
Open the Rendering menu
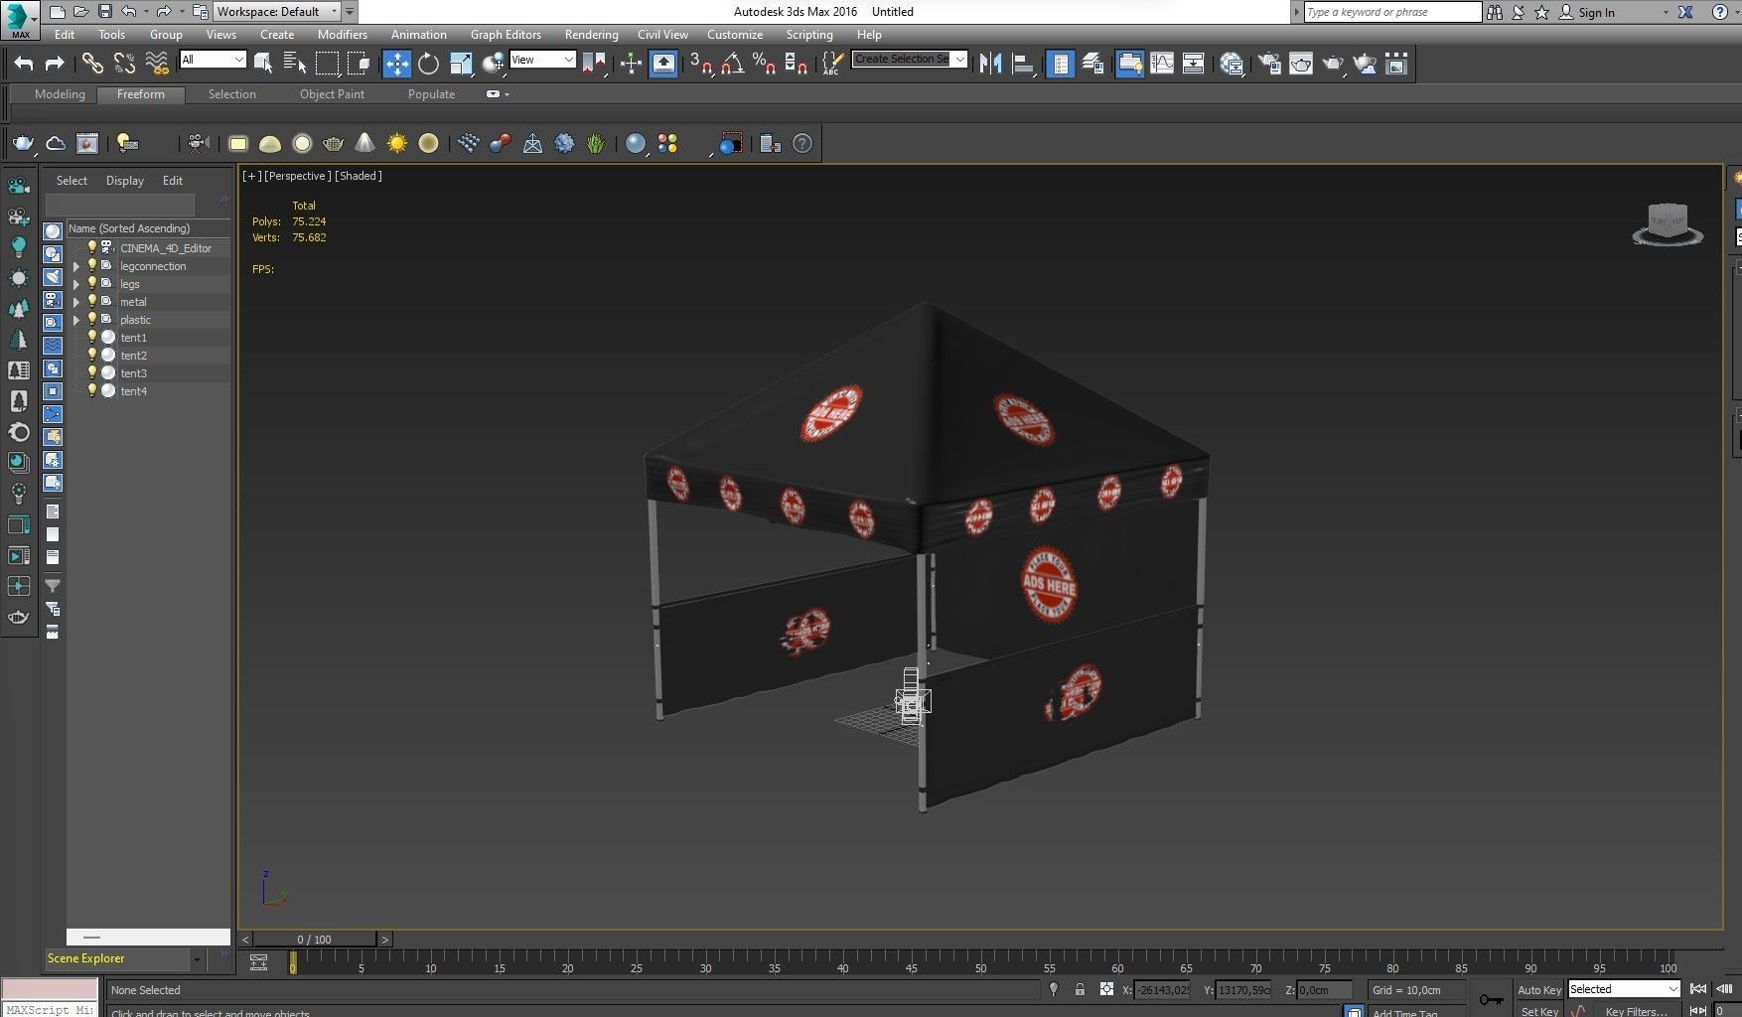tap(592, 34)
